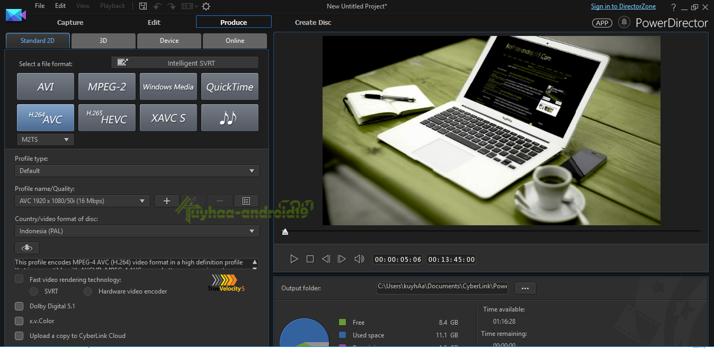Viewport: 714px width, 348px height.
Task: Select the AVI file format
Action: point(46,87)
